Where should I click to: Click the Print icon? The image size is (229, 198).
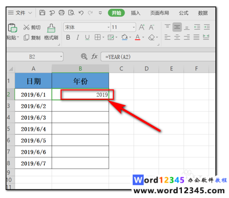(61, 13)
